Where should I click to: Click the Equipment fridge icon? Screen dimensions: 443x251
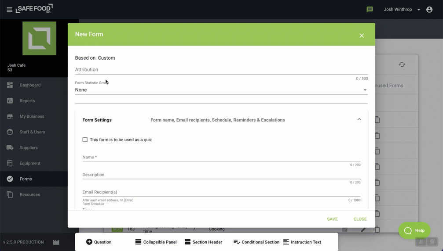10,163
